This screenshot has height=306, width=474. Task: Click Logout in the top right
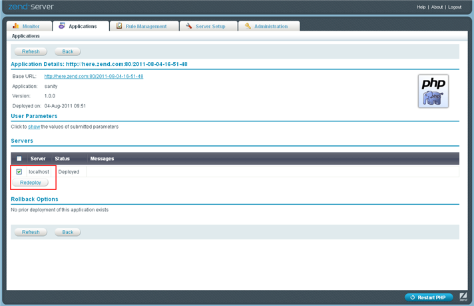pos(455,7)
